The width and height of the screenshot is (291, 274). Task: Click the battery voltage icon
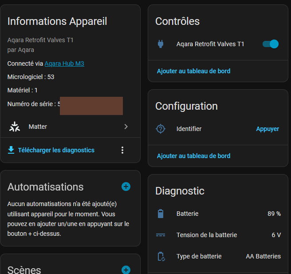coord(161,235)
